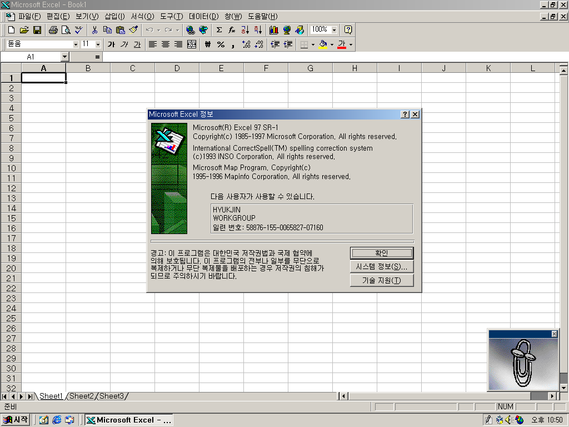Open the 편집(E) menu
This screenshot has width=569, height=427.
(x=58, y=16)
